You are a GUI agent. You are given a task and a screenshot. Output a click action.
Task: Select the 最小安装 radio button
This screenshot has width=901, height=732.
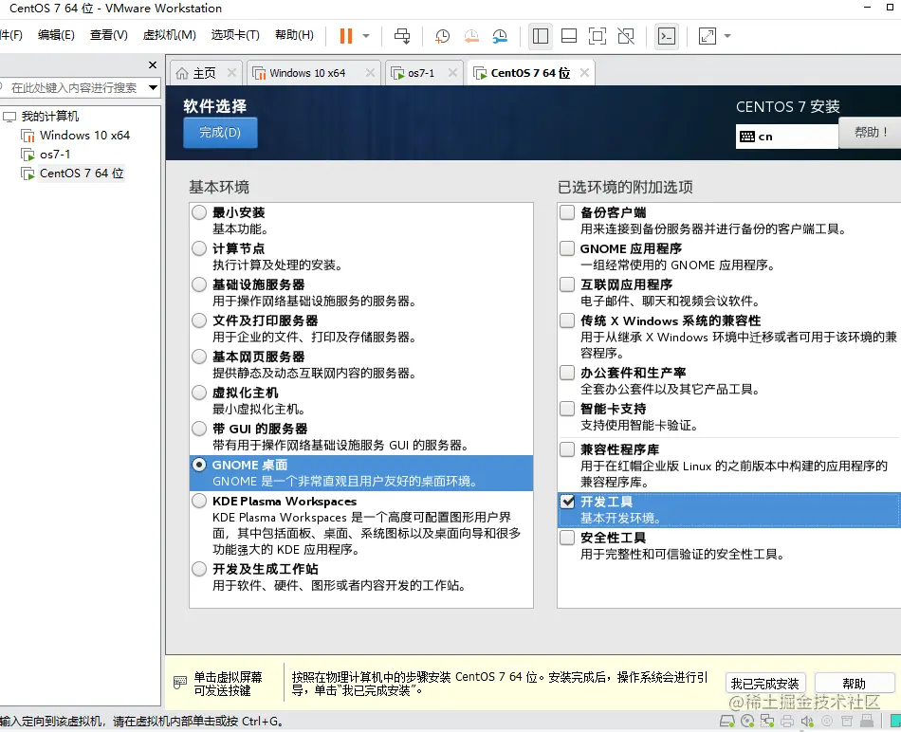tap(199, 212)
